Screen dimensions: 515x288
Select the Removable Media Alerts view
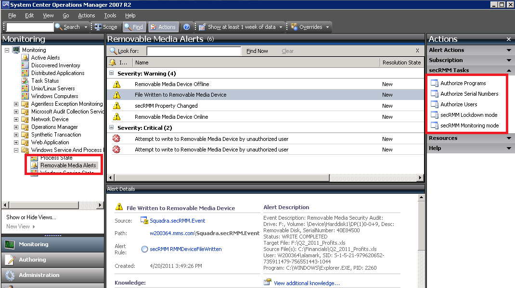[68, 165]
